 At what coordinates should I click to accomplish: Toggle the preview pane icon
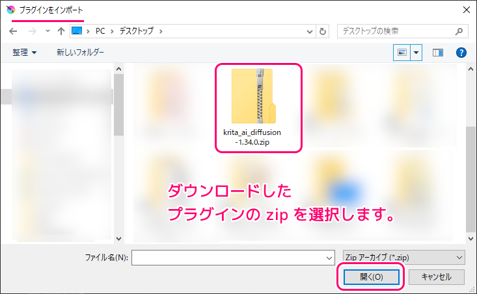[438, 53]
